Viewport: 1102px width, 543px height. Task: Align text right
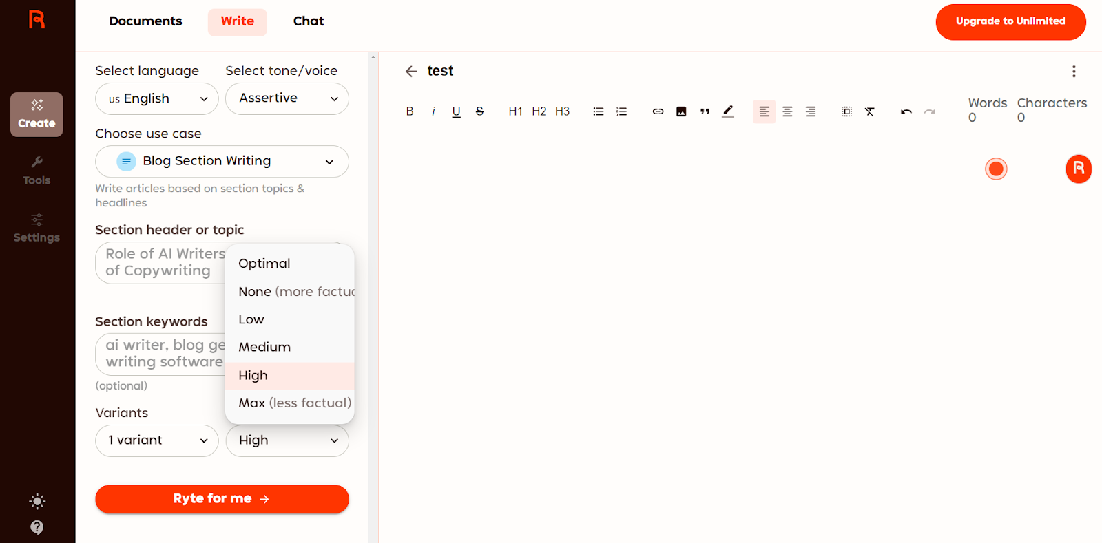811,111
